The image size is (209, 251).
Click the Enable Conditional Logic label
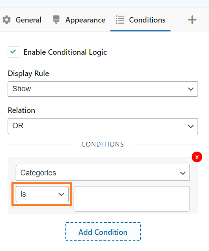click(x=65, y=52)
